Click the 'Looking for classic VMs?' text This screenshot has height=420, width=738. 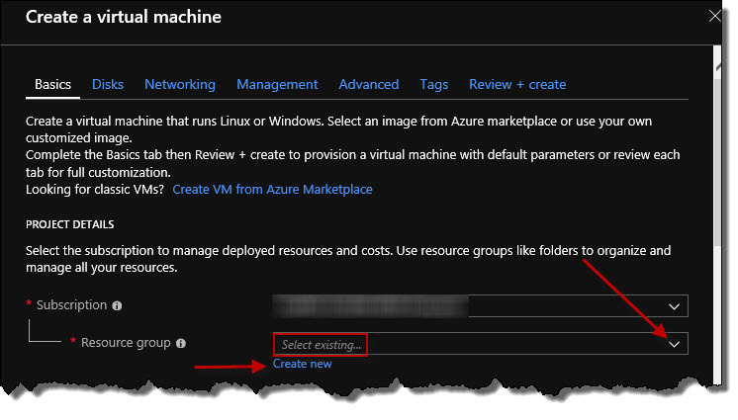tap(95, 190)
